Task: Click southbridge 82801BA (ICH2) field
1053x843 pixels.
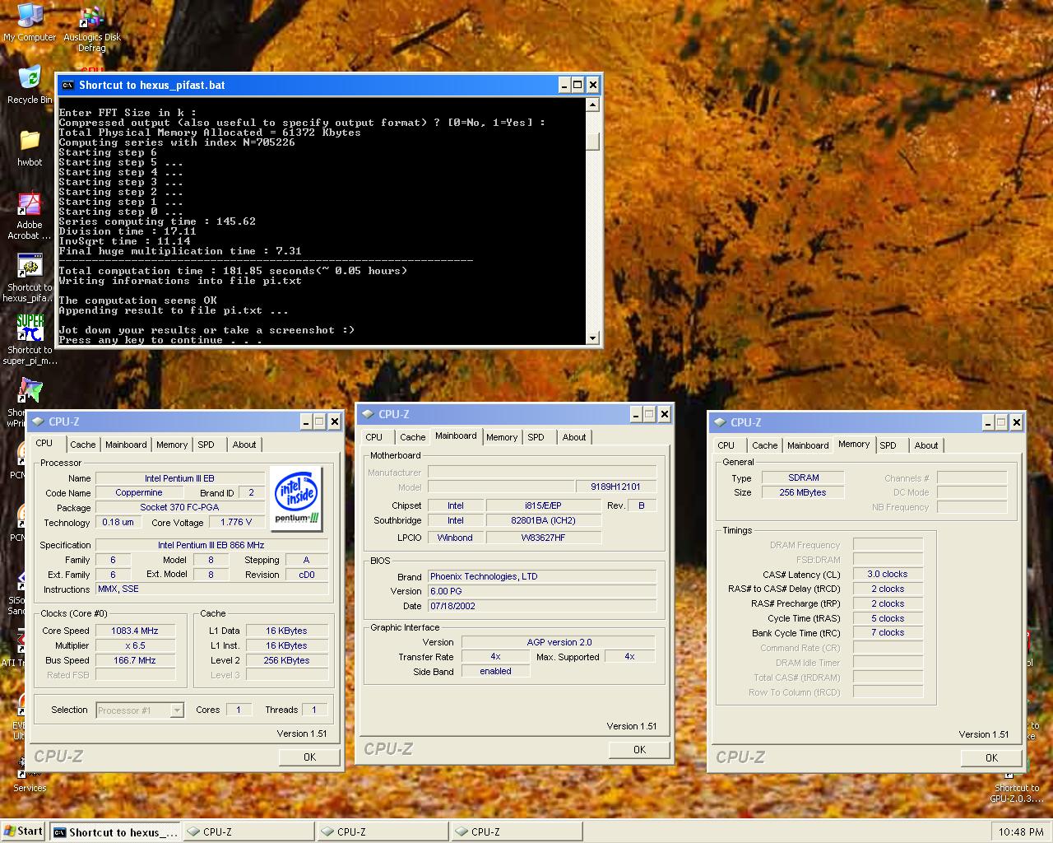Action: coord(543,520)
